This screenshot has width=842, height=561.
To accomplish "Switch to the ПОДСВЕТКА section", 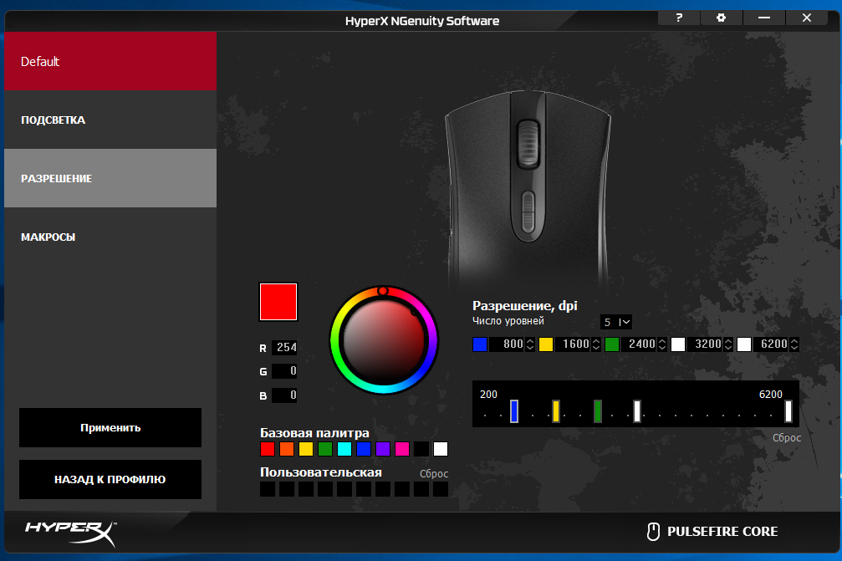I will tap(110, 120).
